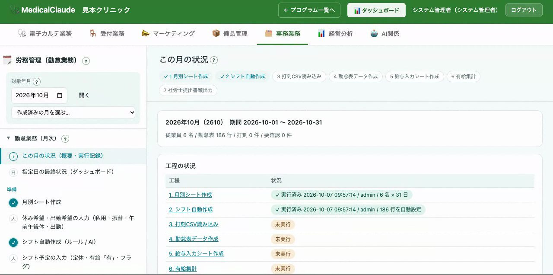Click the help icon beside 対象年月
The height and width of the screenshot is (275, 553).
37,82
